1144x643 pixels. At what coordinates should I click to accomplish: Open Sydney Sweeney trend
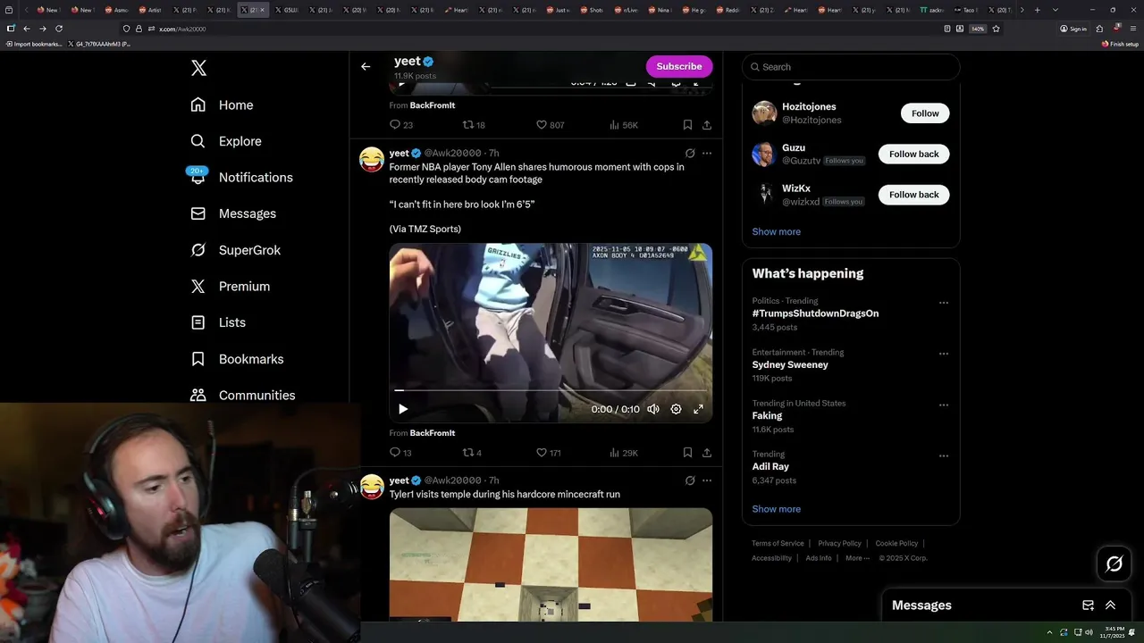[790, 364]
